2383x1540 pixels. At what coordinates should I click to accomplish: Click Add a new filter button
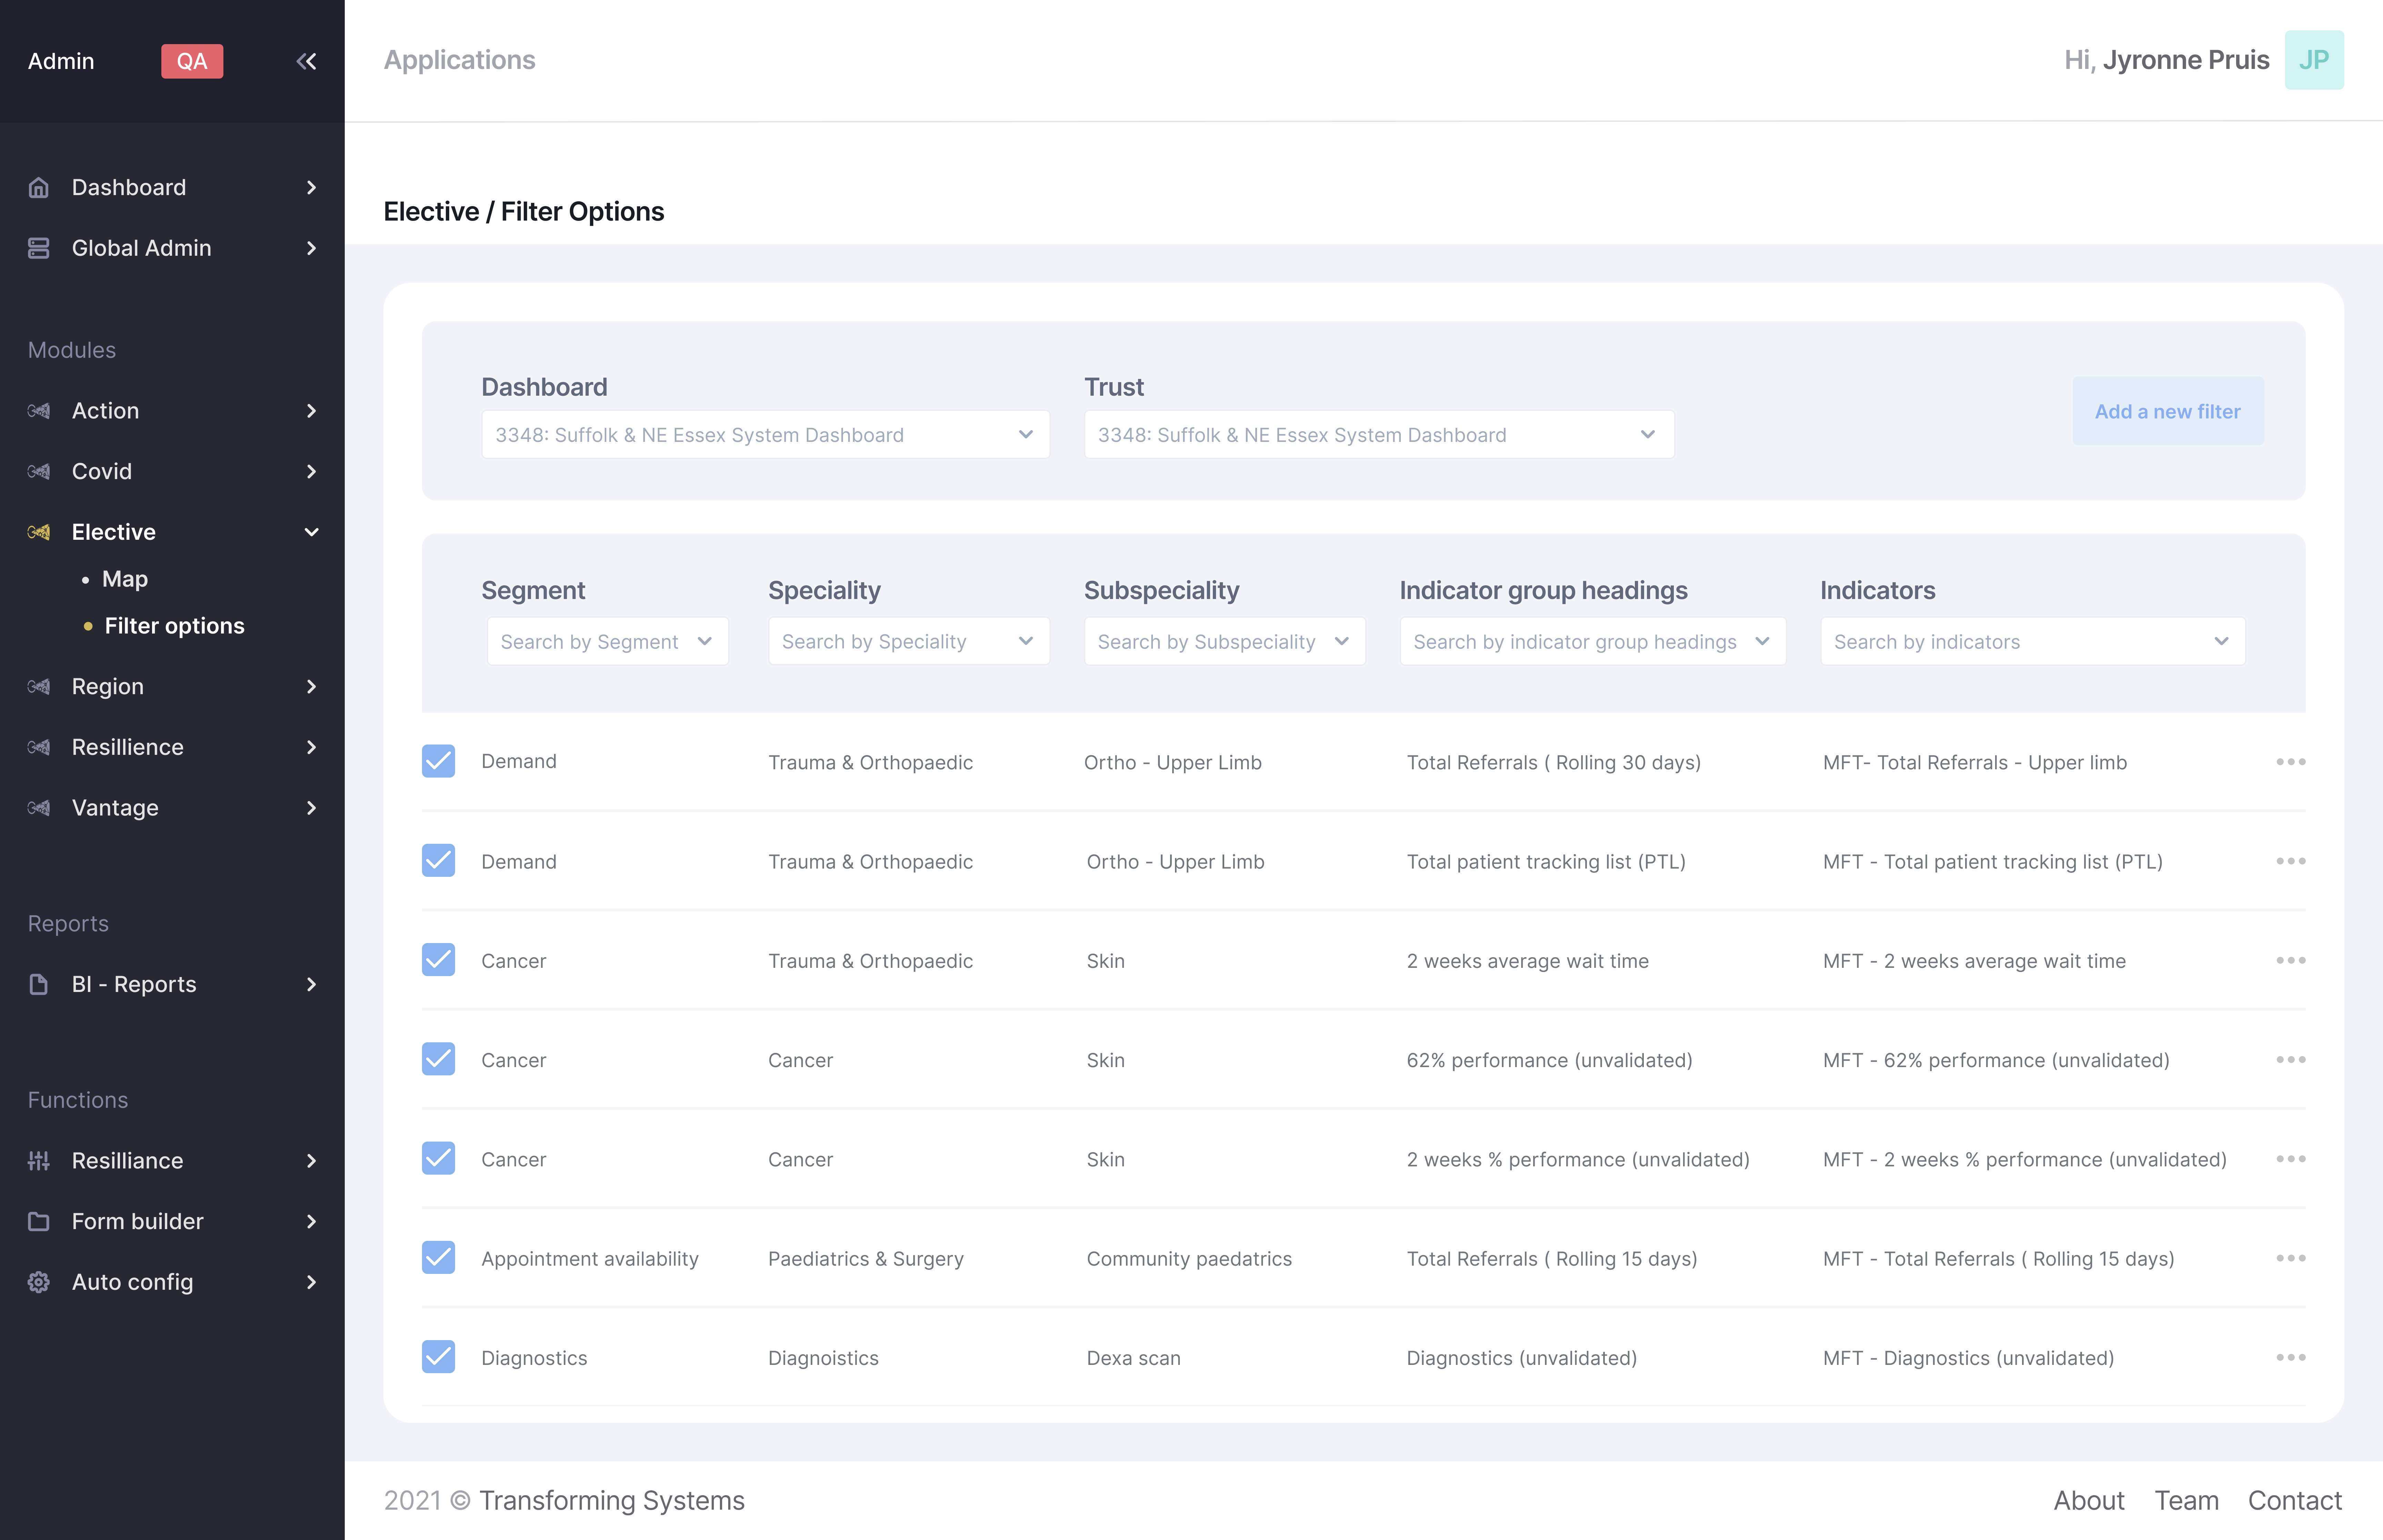coord(2167,411)
